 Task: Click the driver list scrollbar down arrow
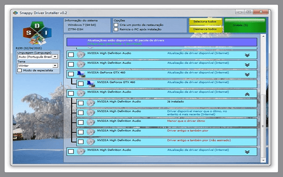point(264,160)
